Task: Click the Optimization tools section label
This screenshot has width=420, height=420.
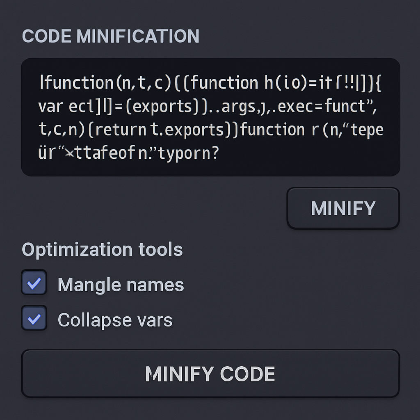Action: pyautogui.click(x=103, y=249)
